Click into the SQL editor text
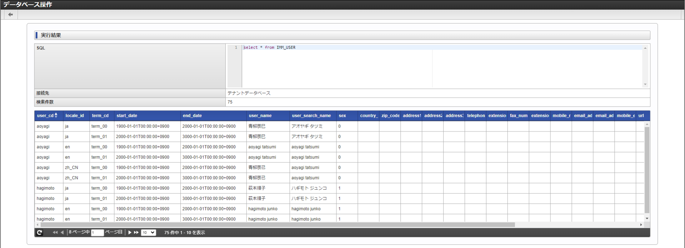685x248 pixels. pos(269,47)
